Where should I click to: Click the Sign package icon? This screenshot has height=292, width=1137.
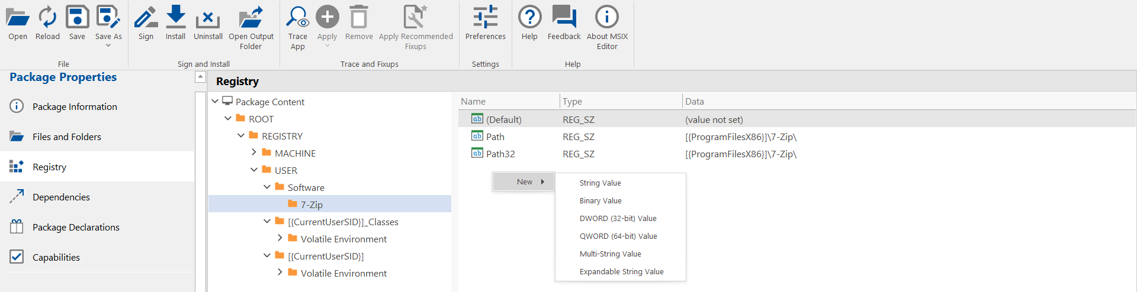coord(146,18)
